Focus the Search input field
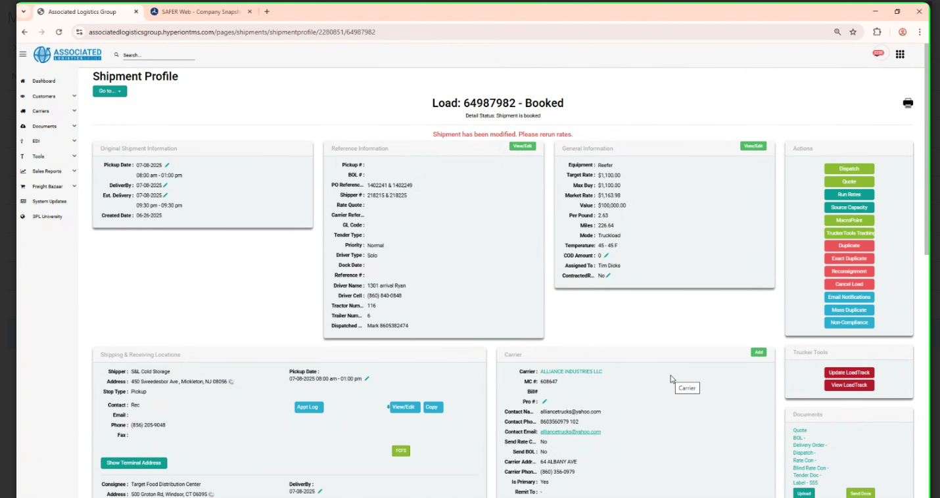Screen dimensions: 940x498 (158, 55)
